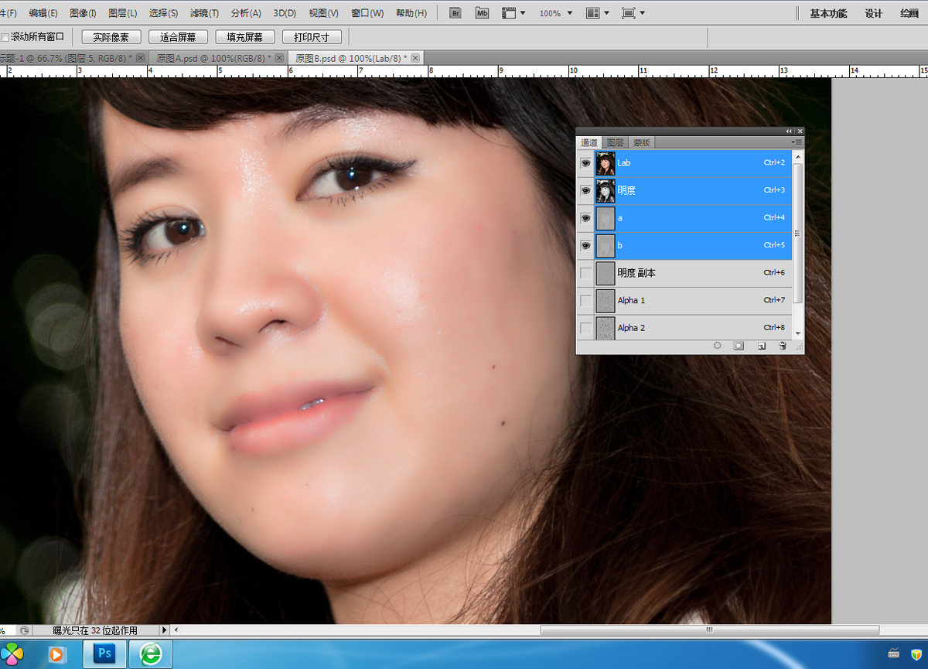Screen dimensions: 928x669
Task: Open Internet Explorer from the taskbar
Action: [151, 654]
